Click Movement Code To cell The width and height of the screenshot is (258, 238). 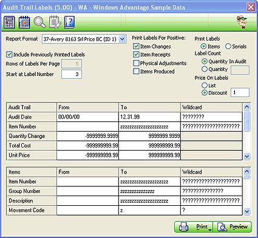click(x=150, y=210)
